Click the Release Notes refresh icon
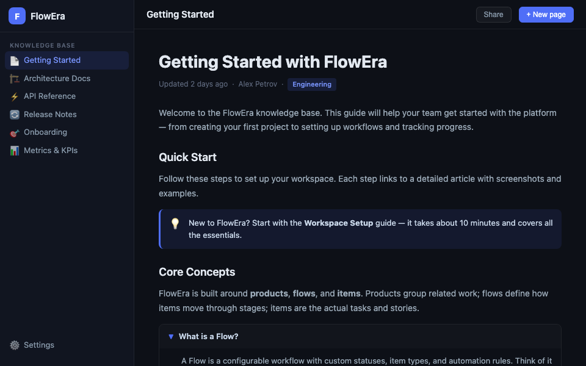Image resolution: width=586 pixels, height=366 pixels. (15, 115)
